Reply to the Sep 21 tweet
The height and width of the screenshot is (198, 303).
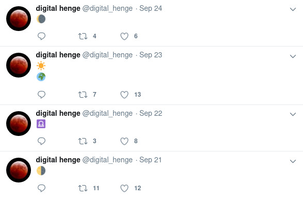click(41, 188)
